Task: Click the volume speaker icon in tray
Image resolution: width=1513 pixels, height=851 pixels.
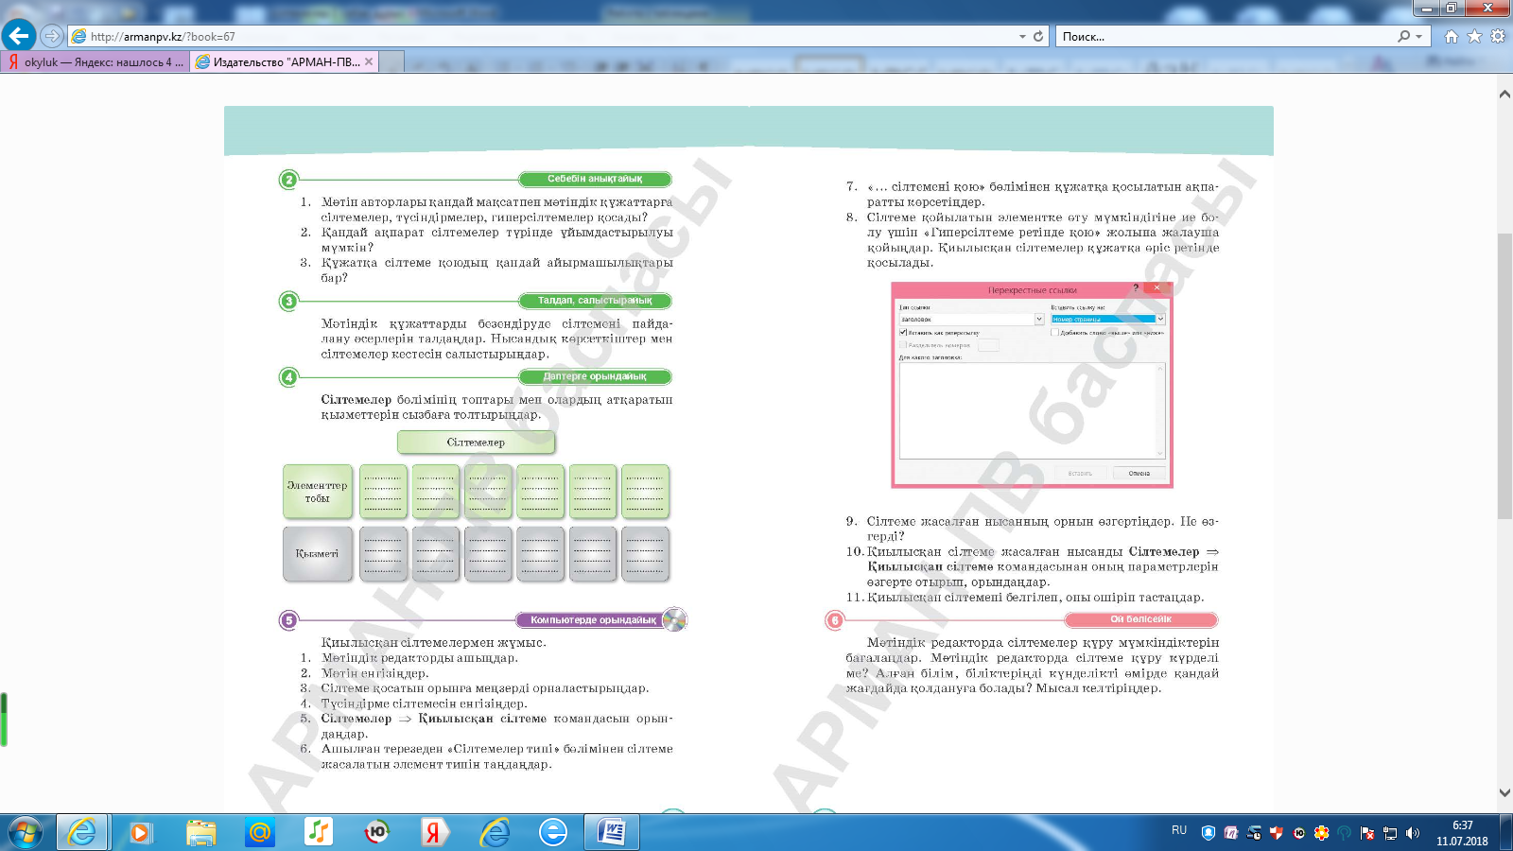Action: 1413,833
